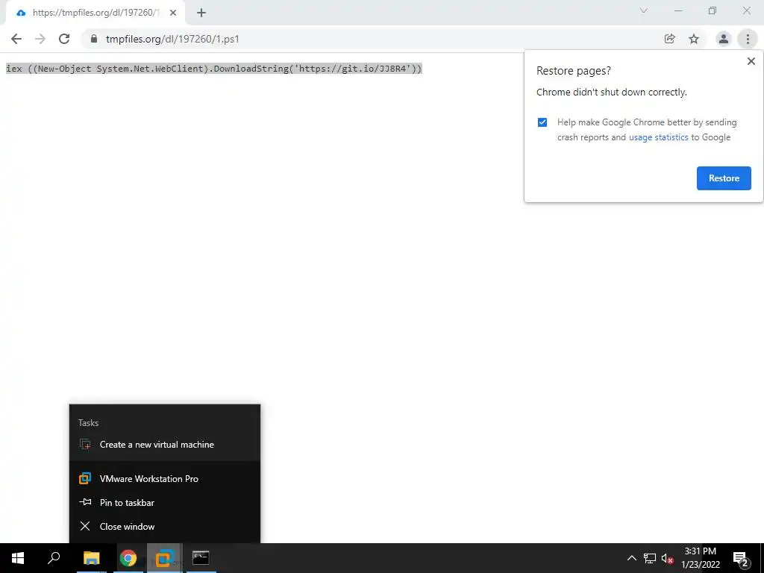Image resolution: width=764 pixels, height=573 pixels.
Task: Click the forward navigation arrow
Action: click(x=40, y=39)
